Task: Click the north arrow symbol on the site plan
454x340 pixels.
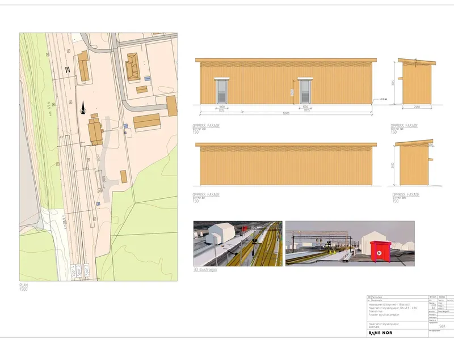Action: tap(83, 108)
